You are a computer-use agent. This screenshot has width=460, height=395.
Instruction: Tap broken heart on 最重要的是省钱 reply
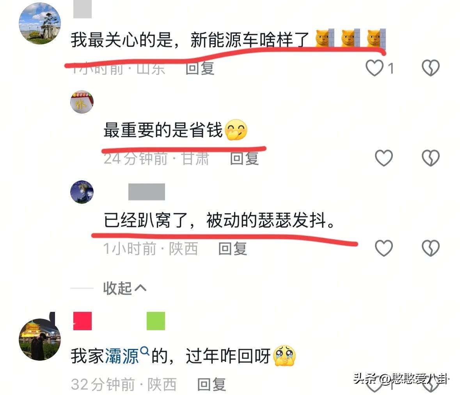[x=430, y=158]
